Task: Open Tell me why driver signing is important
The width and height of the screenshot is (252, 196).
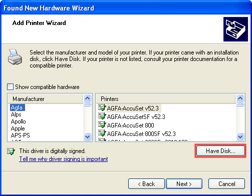Action: tap(64, 159)
